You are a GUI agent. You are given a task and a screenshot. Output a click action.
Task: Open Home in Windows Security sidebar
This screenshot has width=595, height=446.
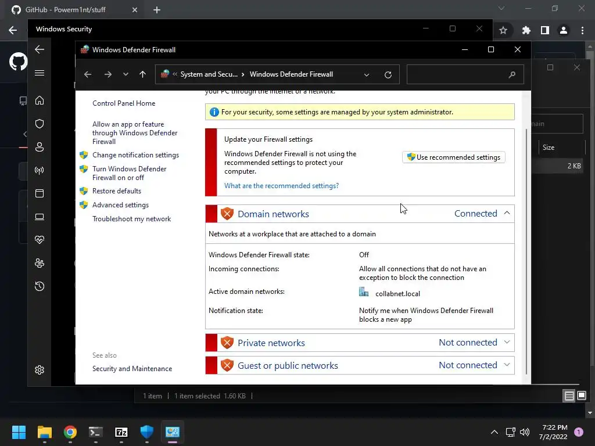click(40, 100)
